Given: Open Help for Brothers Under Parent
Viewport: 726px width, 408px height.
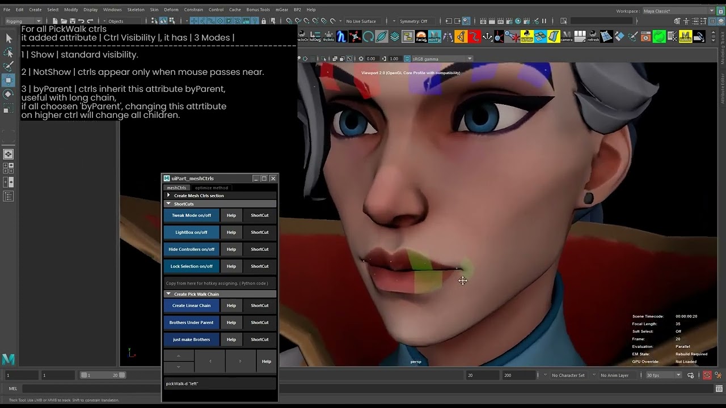Looking at the screenshot, I should (x=231, y=322).
